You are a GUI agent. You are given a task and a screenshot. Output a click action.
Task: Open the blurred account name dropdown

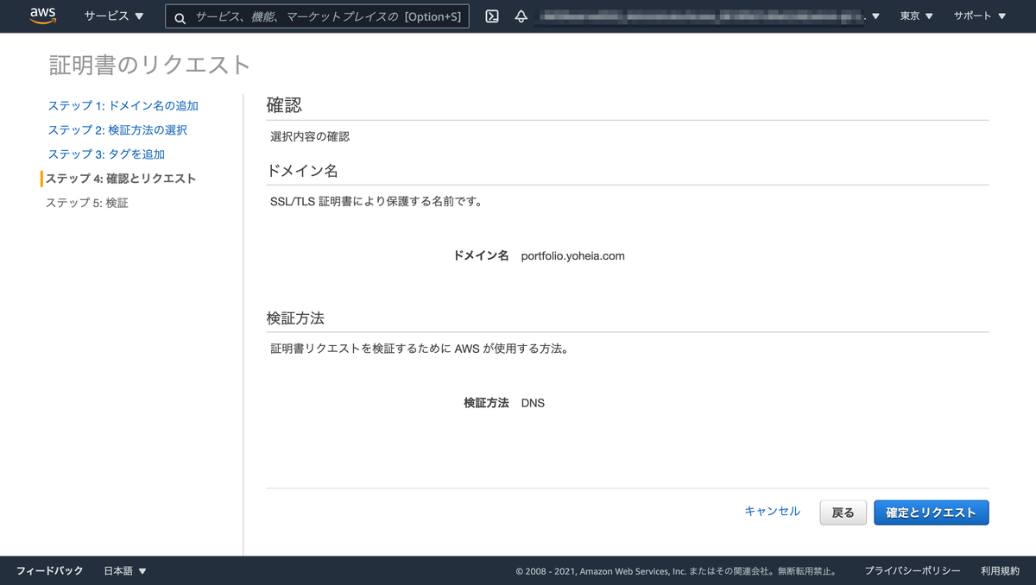click(x=707, y=16)
